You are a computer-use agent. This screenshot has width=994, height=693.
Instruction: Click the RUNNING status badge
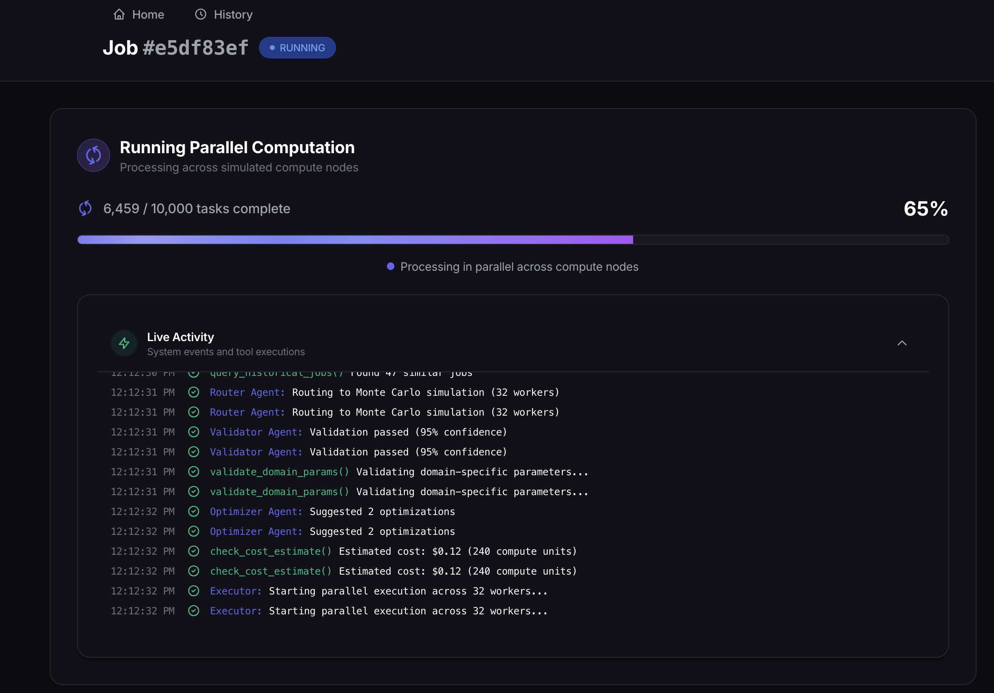298,48
